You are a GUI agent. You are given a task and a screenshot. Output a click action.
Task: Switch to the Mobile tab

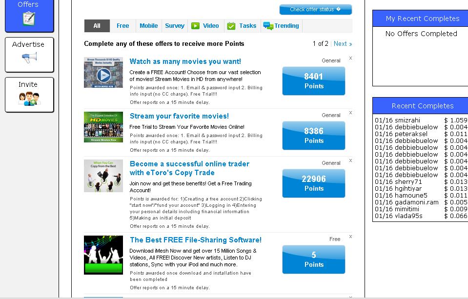click(149, 26)
